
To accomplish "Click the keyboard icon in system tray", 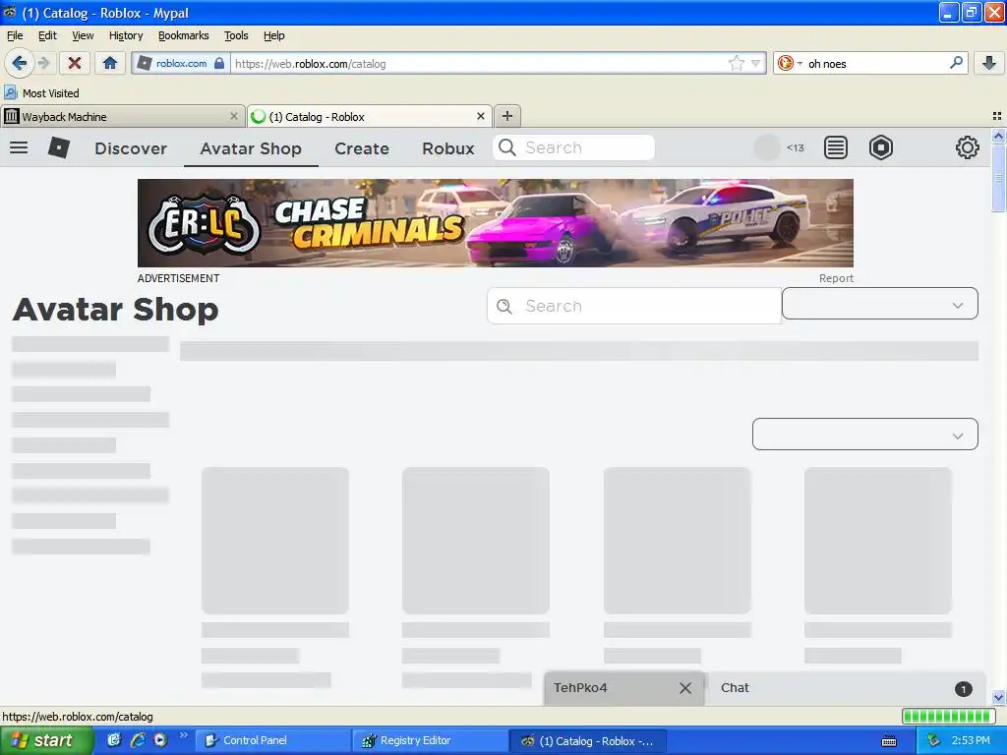I will tap(889, 741).
